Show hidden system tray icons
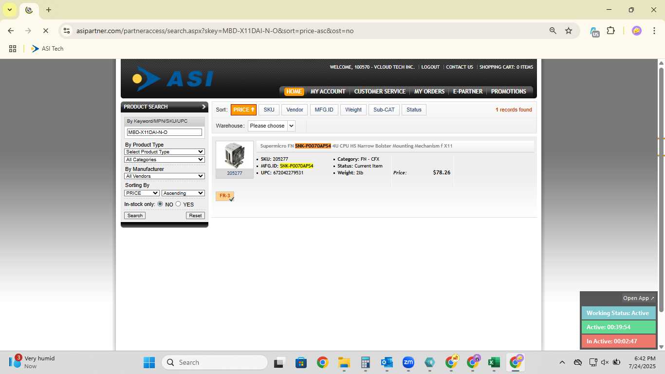 pyautogui.click(x=562, y=362)
